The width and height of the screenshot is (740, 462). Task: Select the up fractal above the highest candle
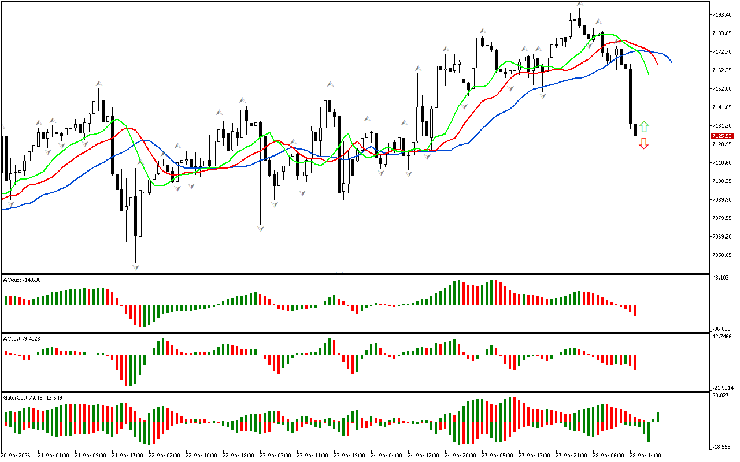[x=579, y=4]
